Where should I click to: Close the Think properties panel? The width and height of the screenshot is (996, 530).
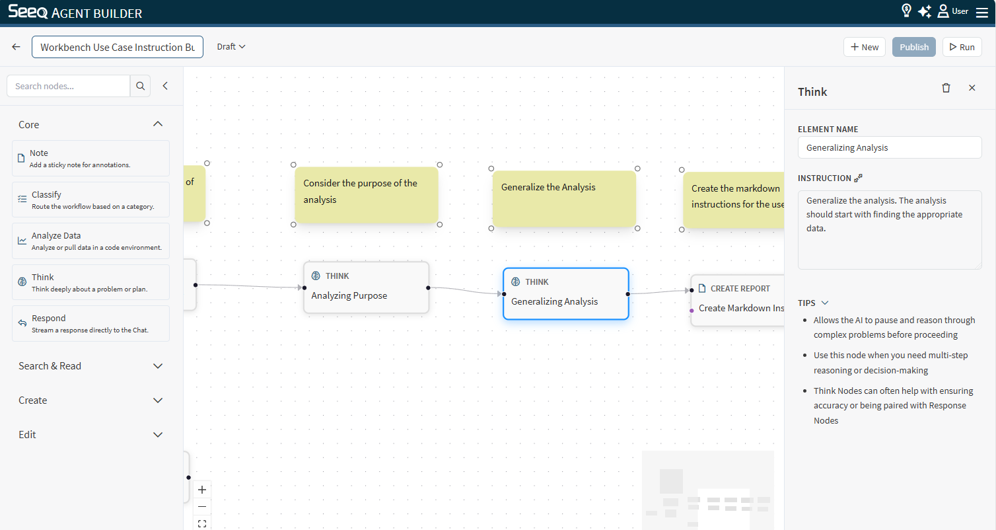tap(972, 88)
